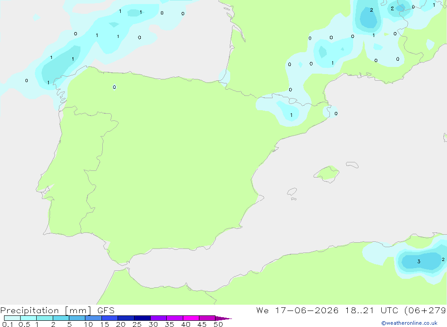Click the value '0' in northwest Spain
Viewport: 447px width, 327px height.
(114, 87)
